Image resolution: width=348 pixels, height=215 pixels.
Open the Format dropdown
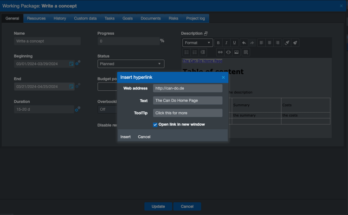[198, 43]
